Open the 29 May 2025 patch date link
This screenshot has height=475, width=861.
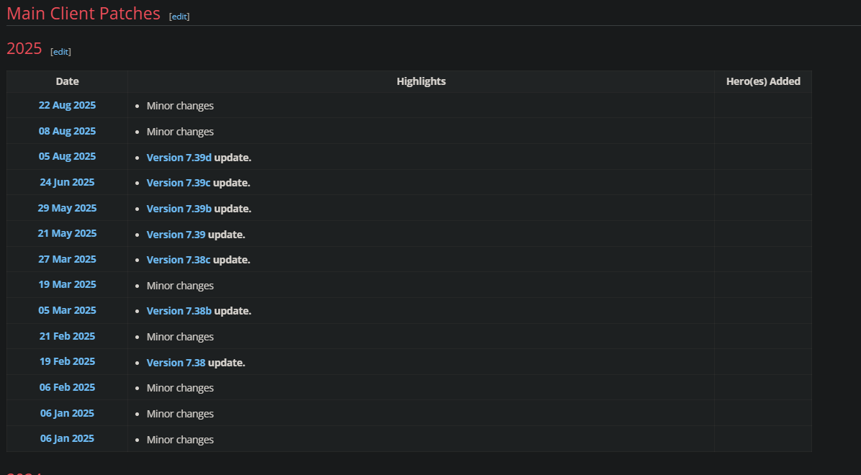(67, 207)
